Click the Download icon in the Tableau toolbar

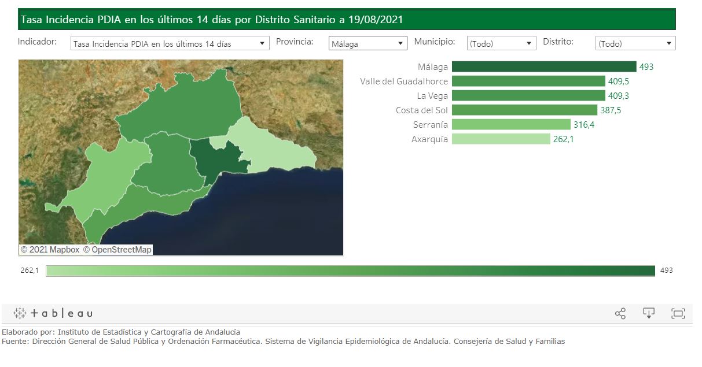point(649,313)
